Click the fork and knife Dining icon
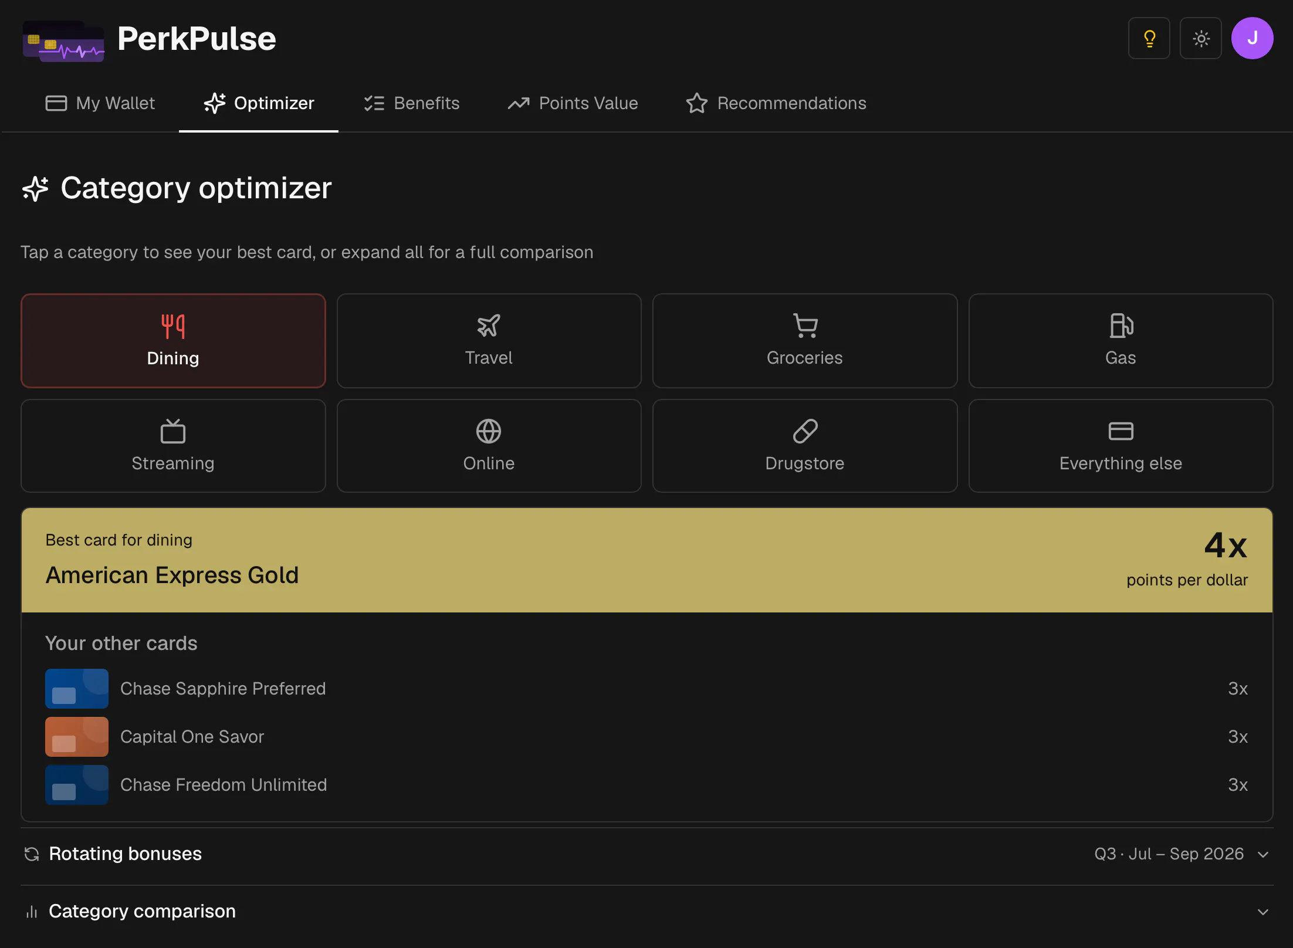The image size is (1293, 948). point(173,326)
